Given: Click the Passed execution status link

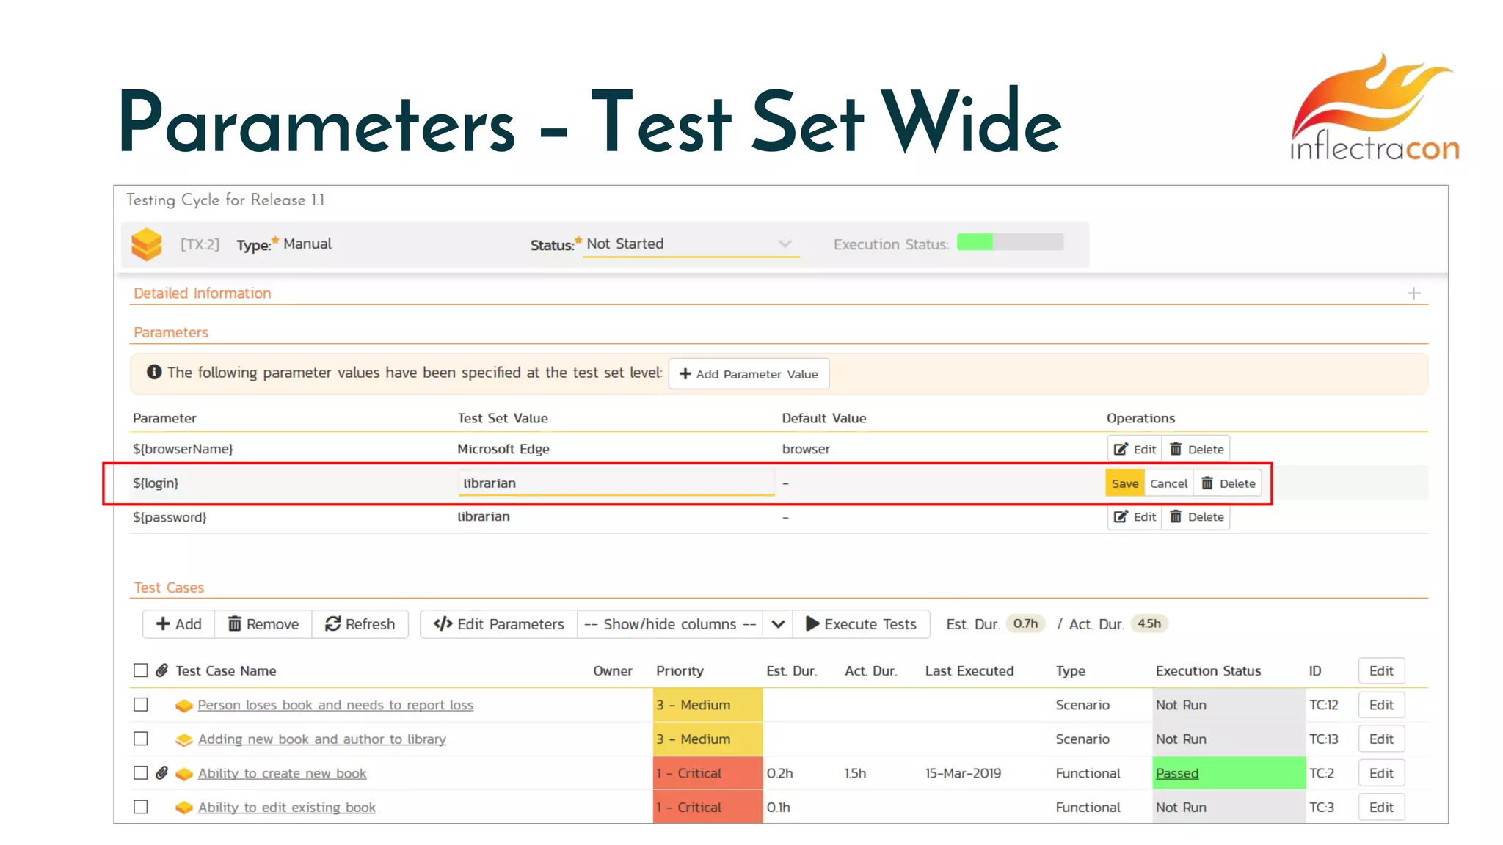Looking at the screenshot, I should (1177, 773).
